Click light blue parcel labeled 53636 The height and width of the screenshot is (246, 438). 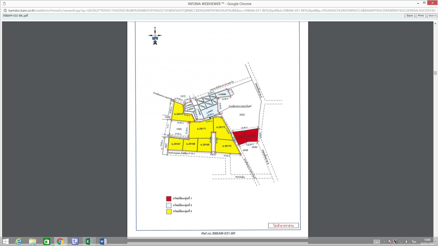(209, 110)
